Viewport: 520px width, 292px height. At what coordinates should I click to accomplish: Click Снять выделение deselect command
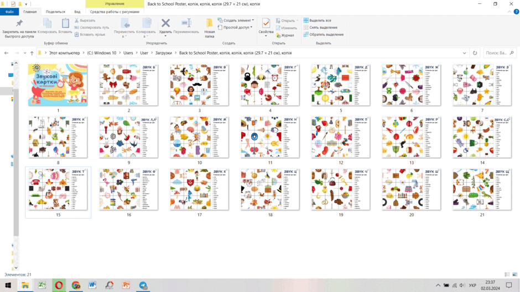click(320, 28)
